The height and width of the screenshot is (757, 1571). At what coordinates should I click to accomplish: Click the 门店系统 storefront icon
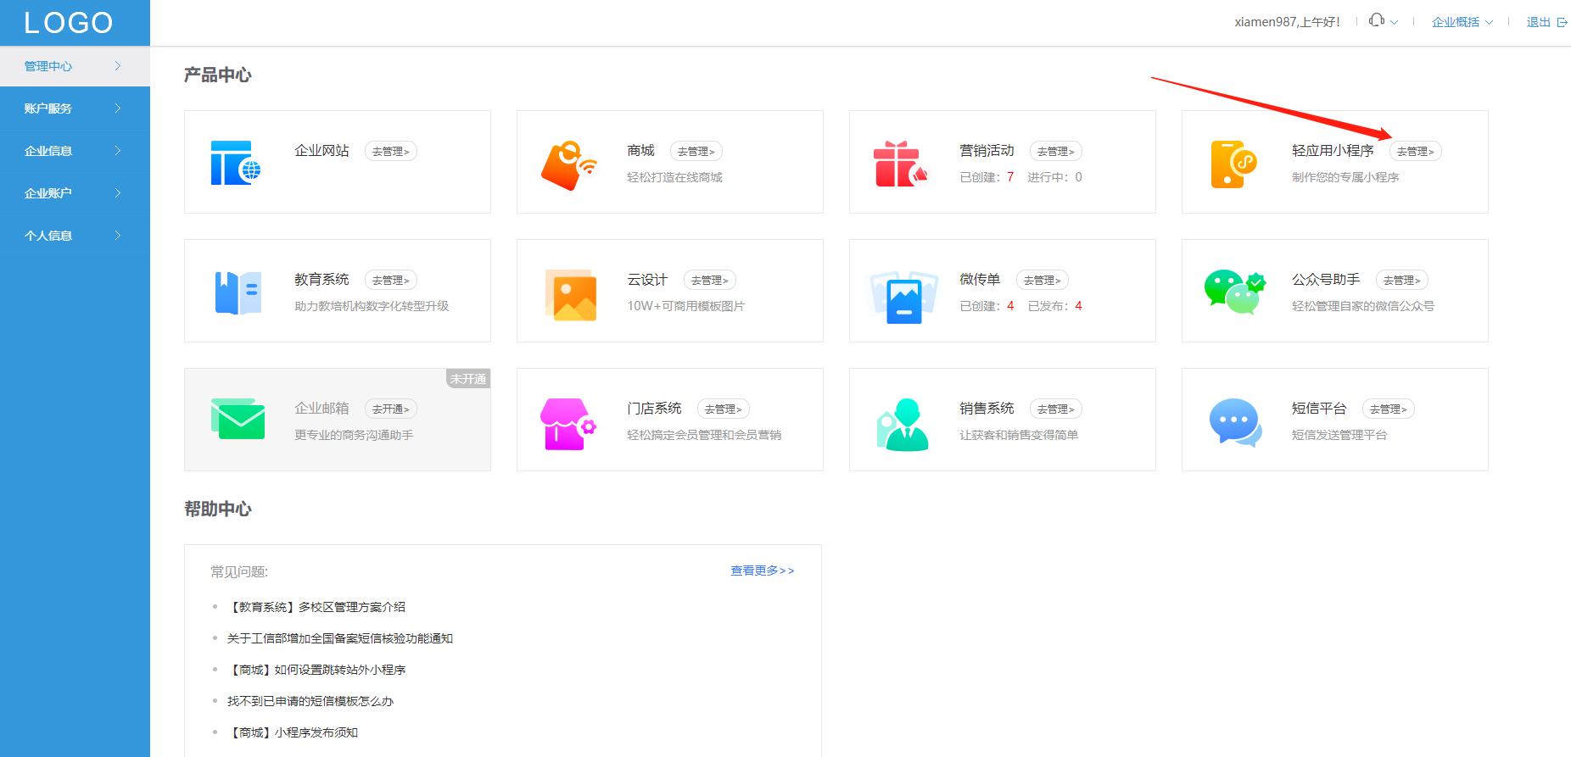tap(567, 424)
